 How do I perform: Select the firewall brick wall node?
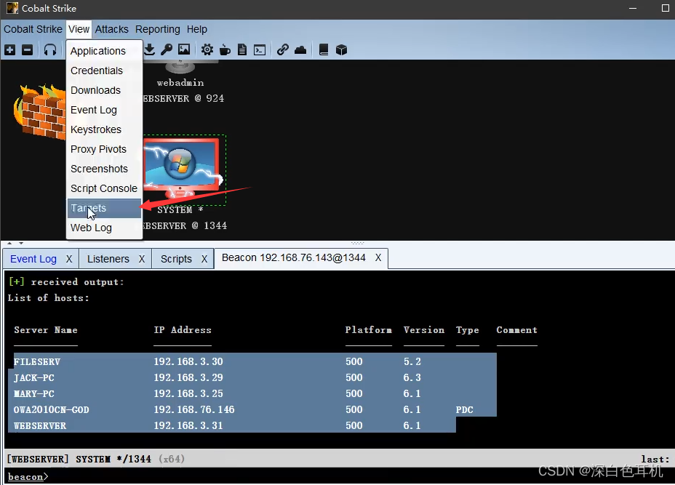tap(39, 111)
